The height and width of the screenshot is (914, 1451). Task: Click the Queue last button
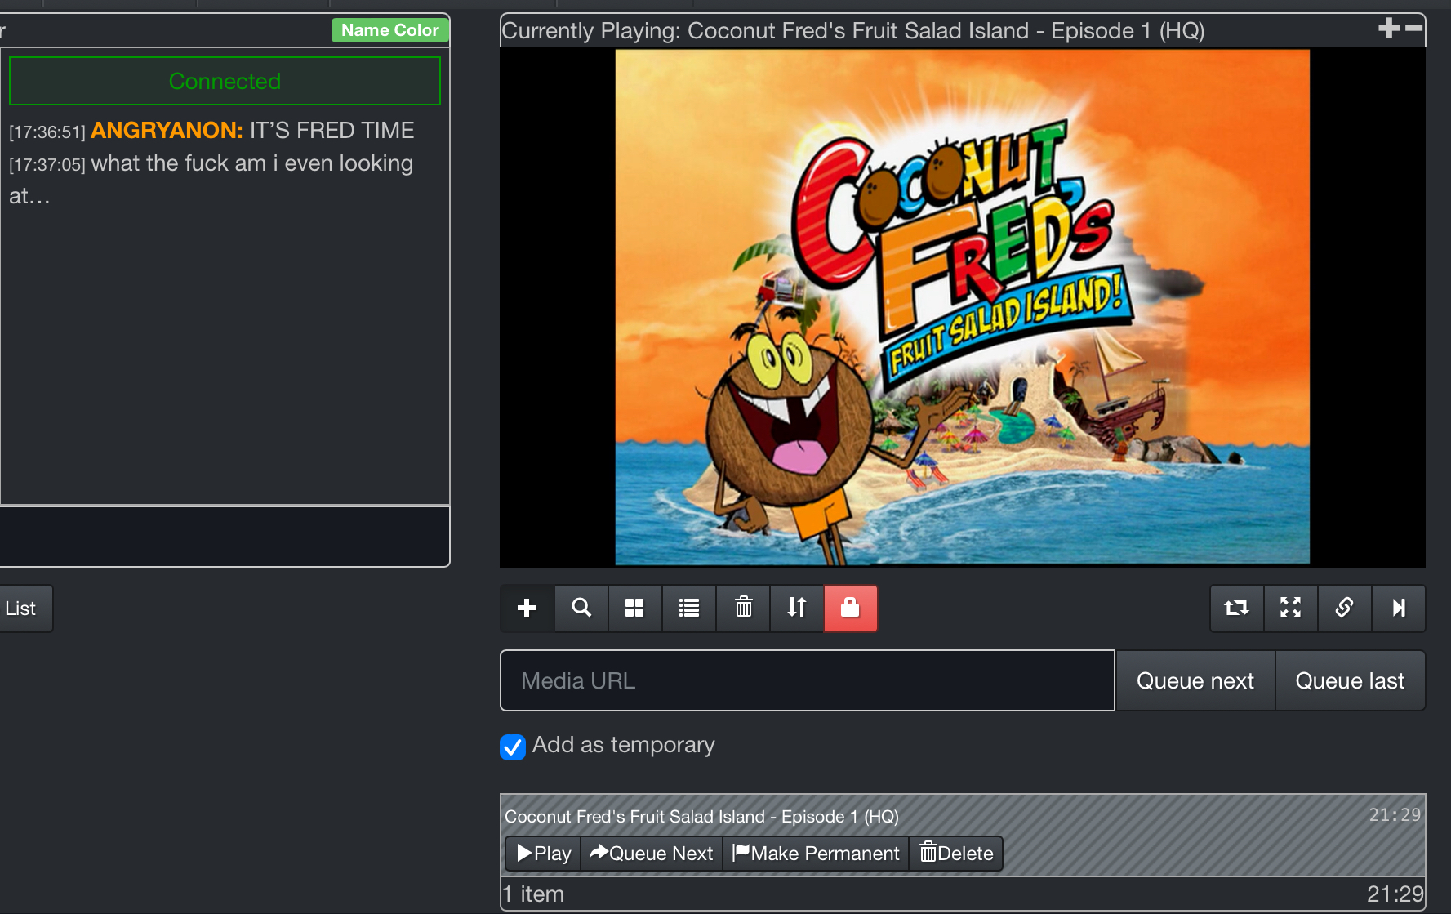click(x=1350, y=680)
